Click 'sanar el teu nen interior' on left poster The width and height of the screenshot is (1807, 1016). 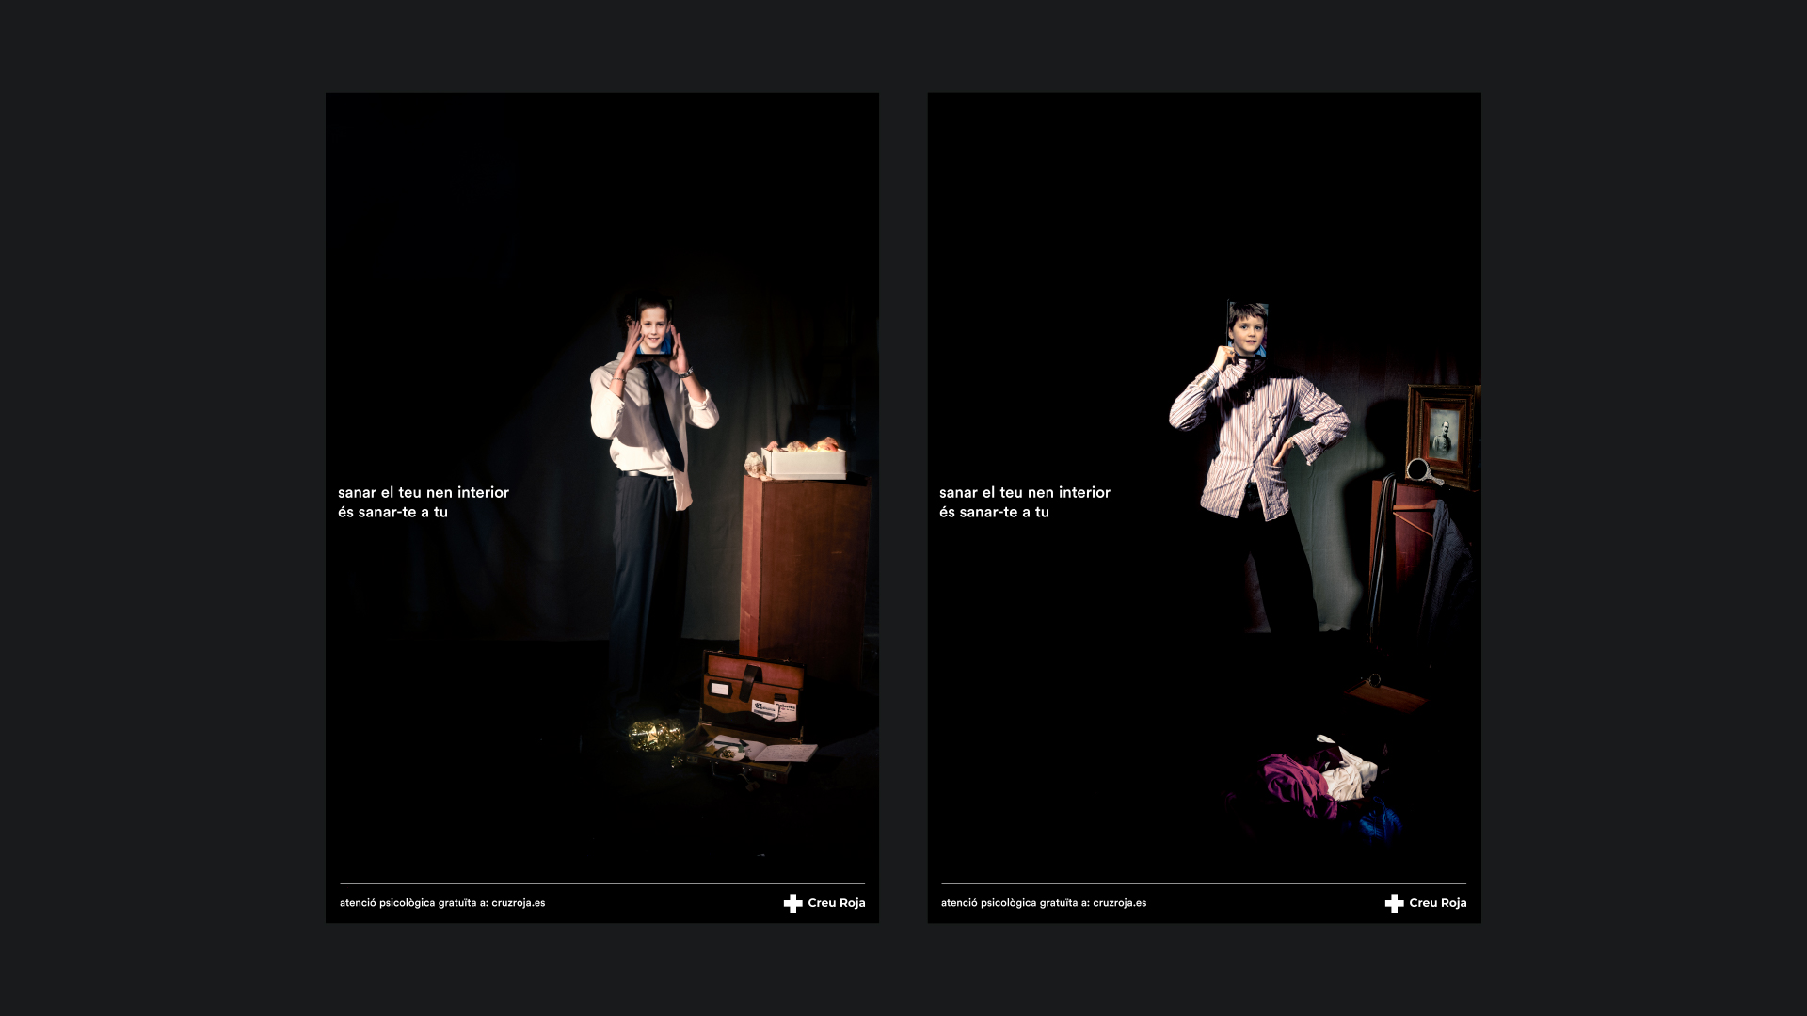click(424, 492)
